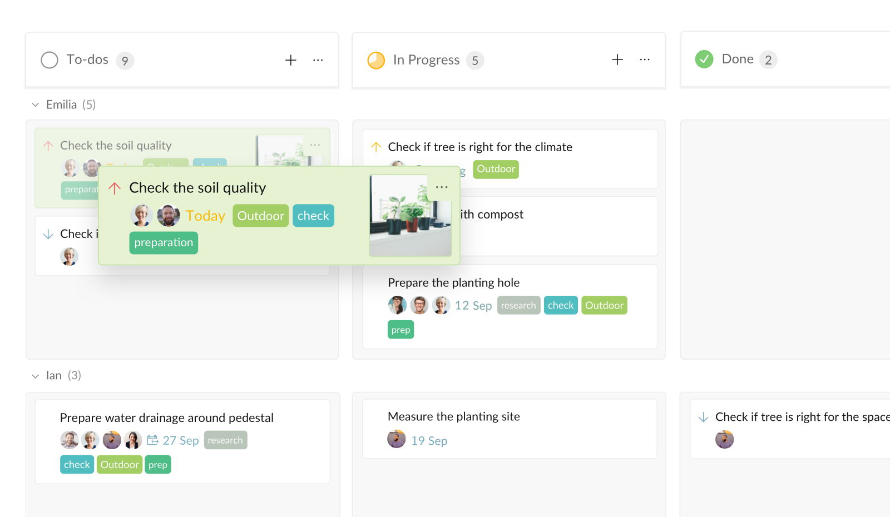This screenshot has height=517, width=890.
Task: Click the purple-shirt man avatar on water drainage card
Action: pos(112,440)
